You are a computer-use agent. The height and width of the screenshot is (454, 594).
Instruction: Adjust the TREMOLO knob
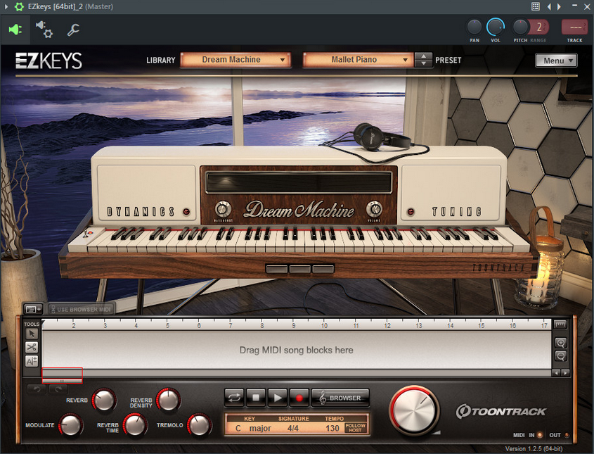pyautogui.click(x=199, y=425)
